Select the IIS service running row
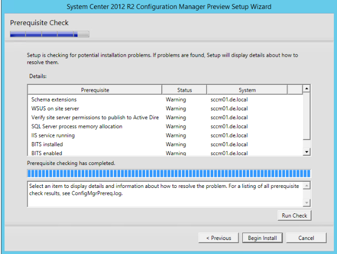The width and height of the screenshot is (337, 254). coord(53,135)
